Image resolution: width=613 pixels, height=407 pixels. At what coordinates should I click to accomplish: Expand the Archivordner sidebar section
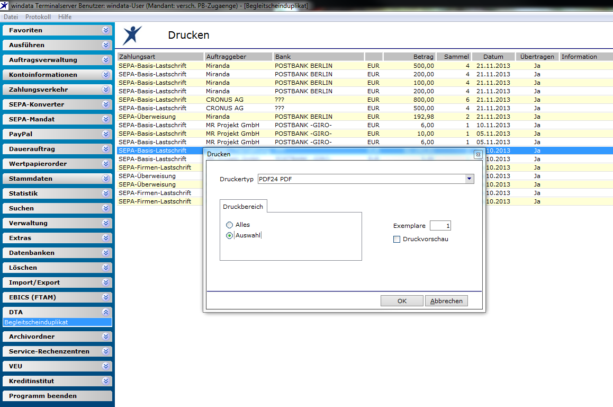(58, 337)
